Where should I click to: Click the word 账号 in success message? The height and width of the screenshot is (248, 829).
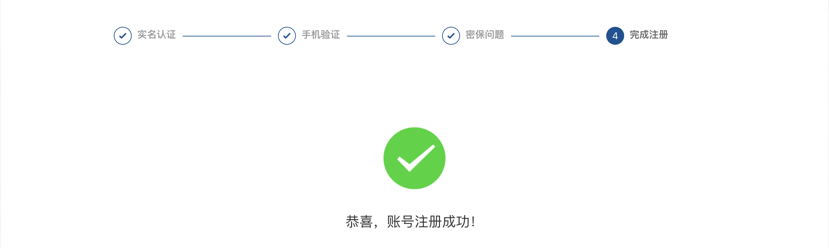tap(400, 222)
